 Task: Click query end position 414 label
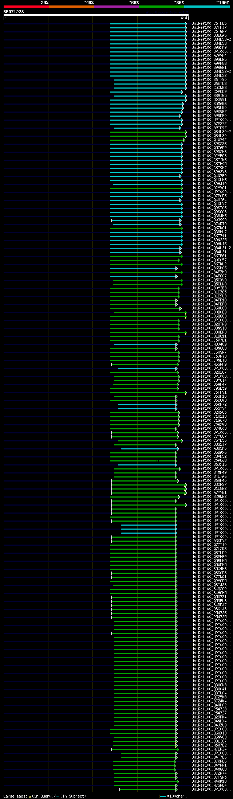[x=183, y=18]
